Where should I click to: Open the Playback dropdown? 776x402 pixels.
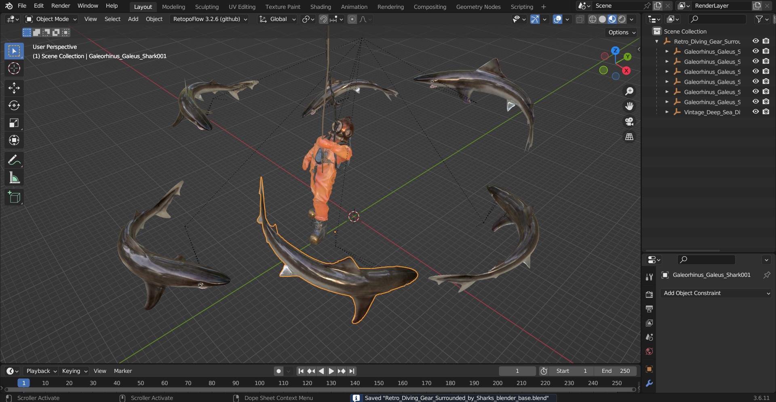pyautogui.click(x=41, y=371)
